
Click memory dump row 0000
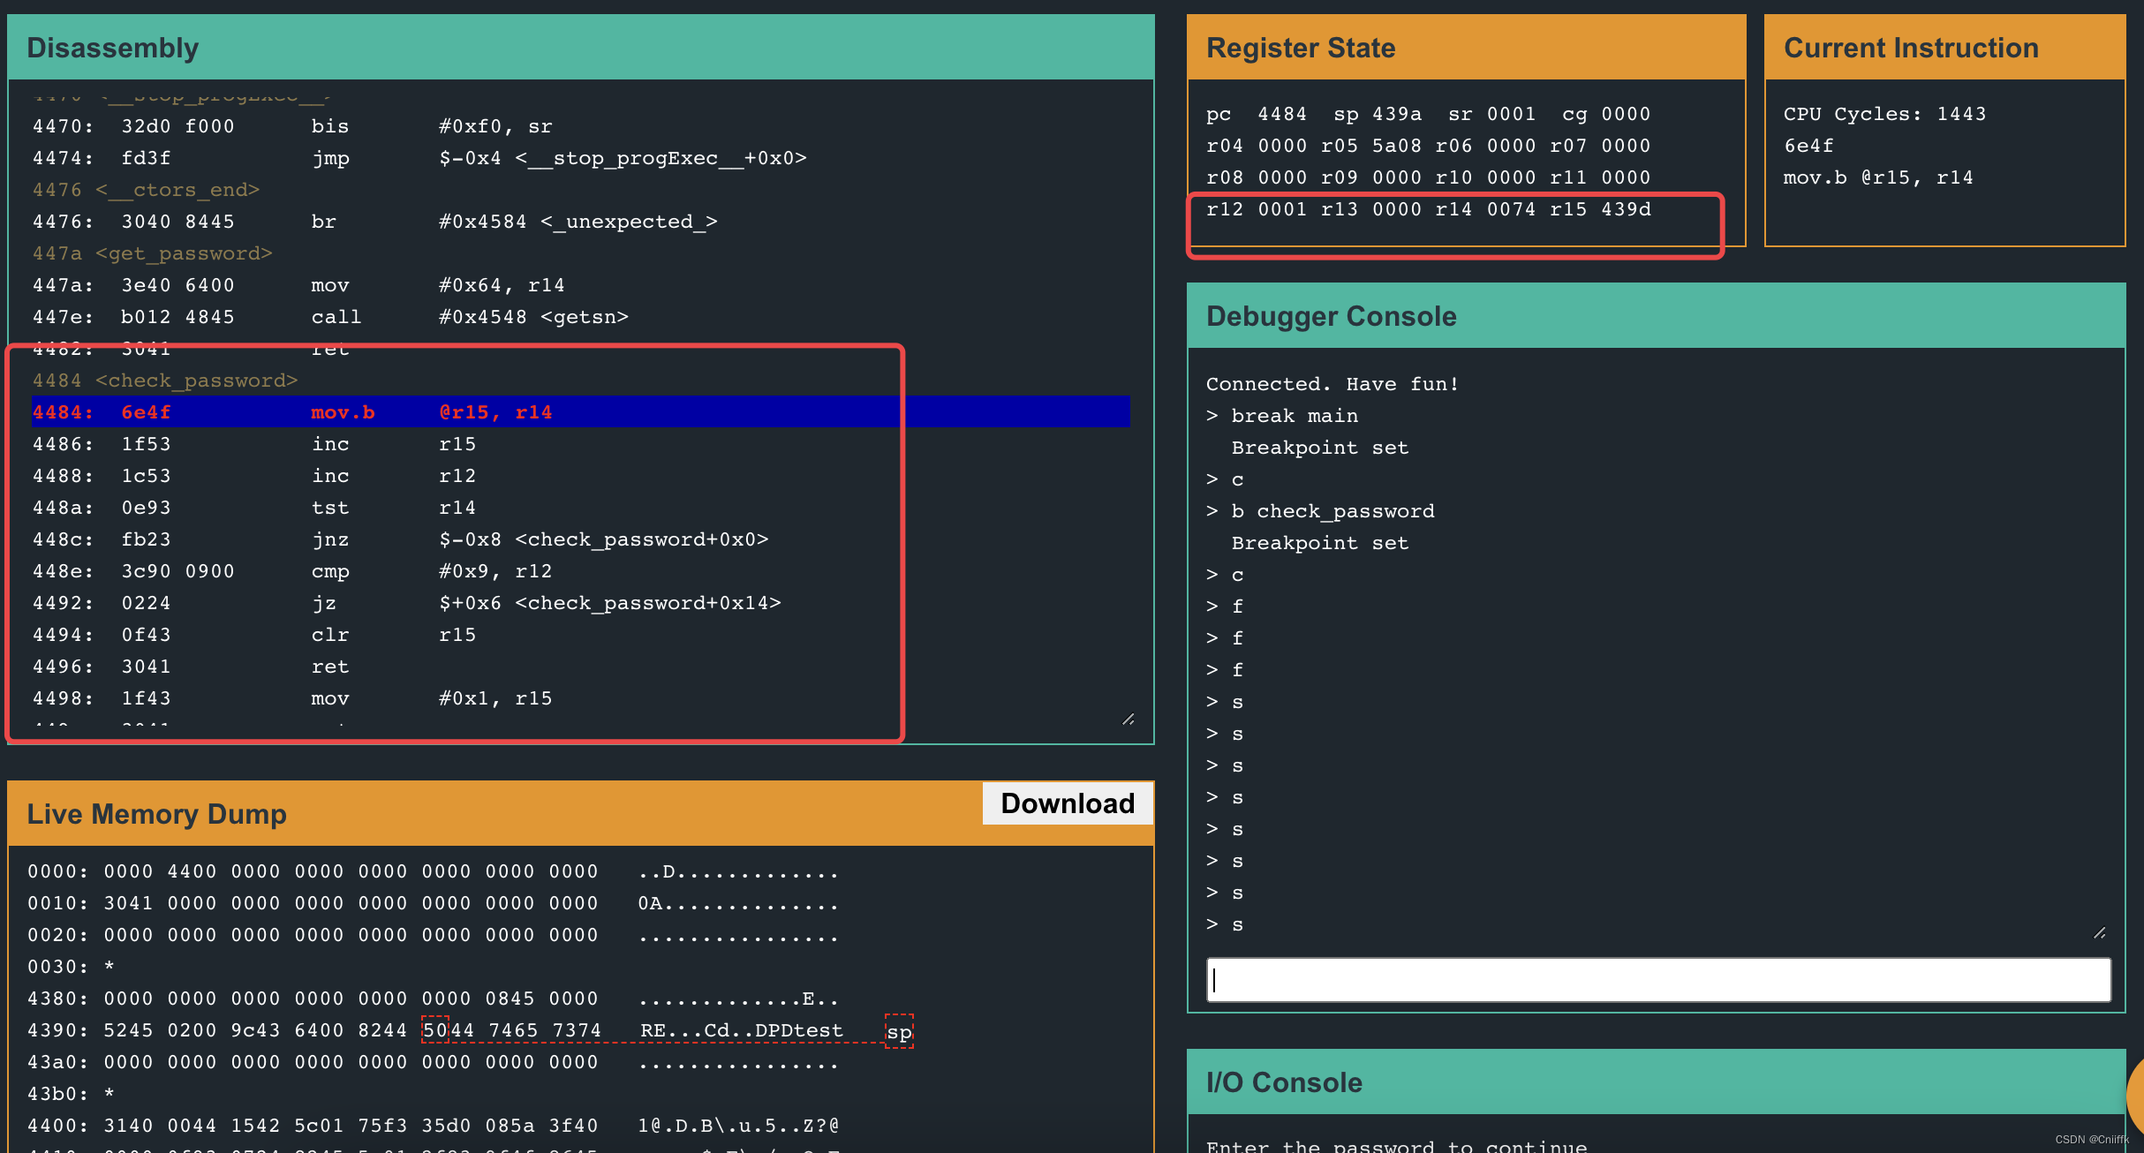coord(433,871)
